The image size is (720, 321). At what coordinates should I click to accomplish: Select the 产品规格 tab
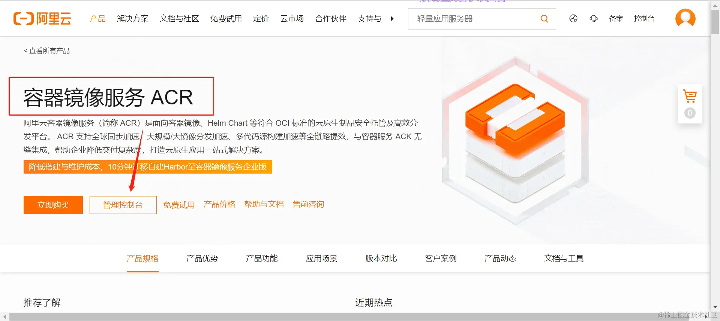click(x=142, y=258)
